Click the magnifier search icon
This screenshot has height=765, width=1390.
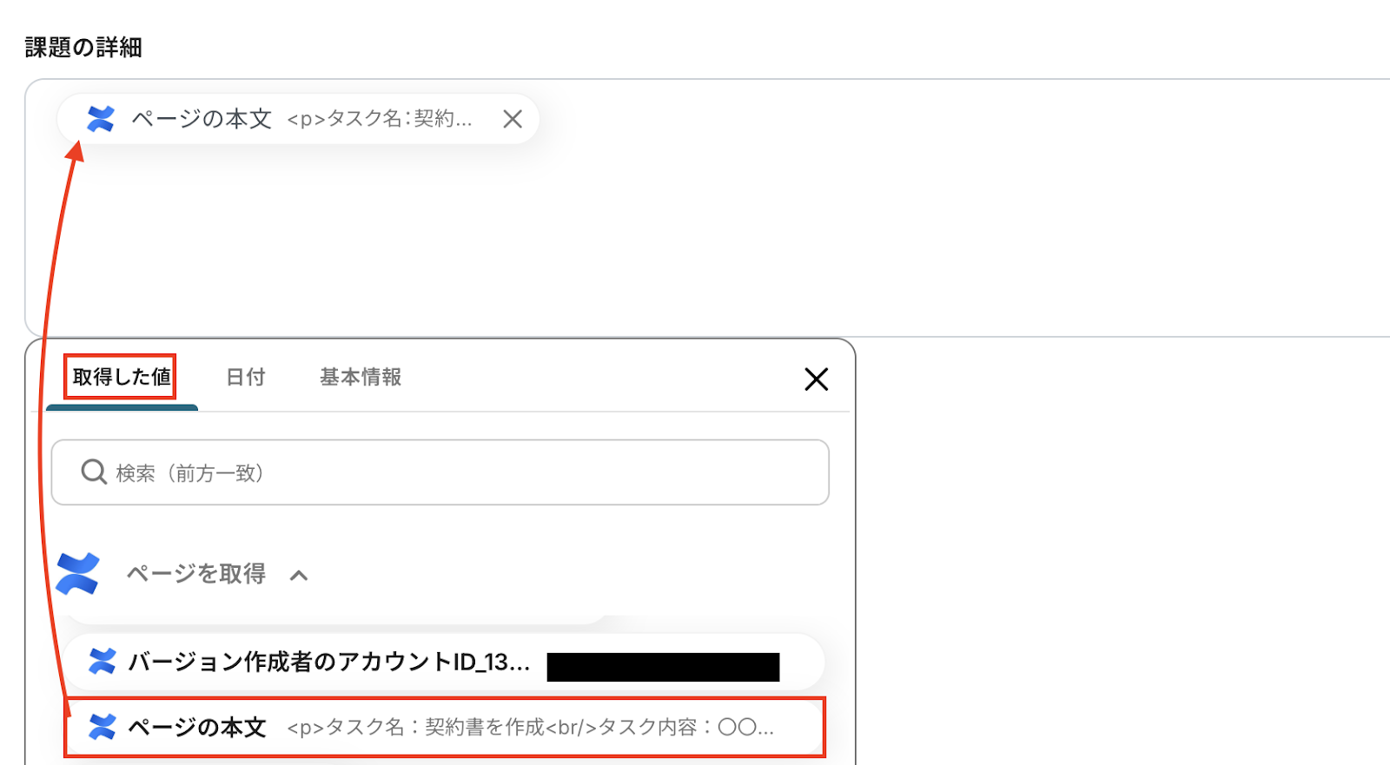93,472
